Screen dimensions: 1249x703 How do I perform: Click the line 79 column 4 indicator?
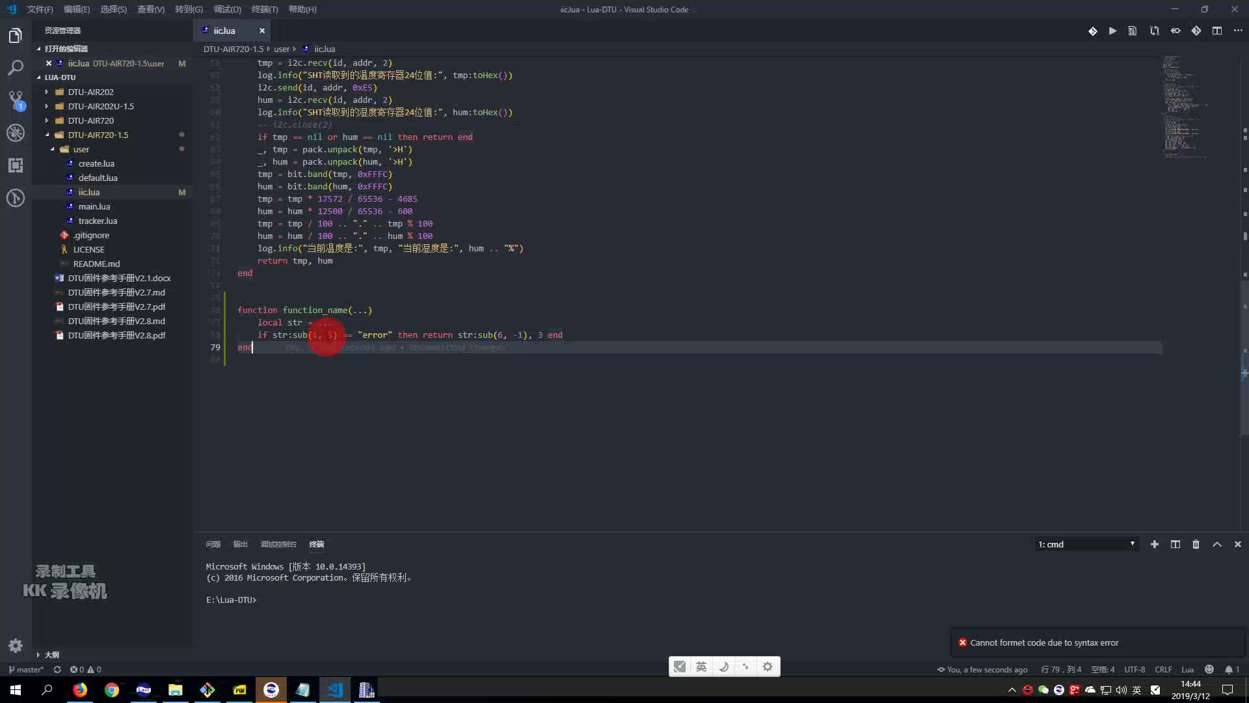coord(1060,669)
